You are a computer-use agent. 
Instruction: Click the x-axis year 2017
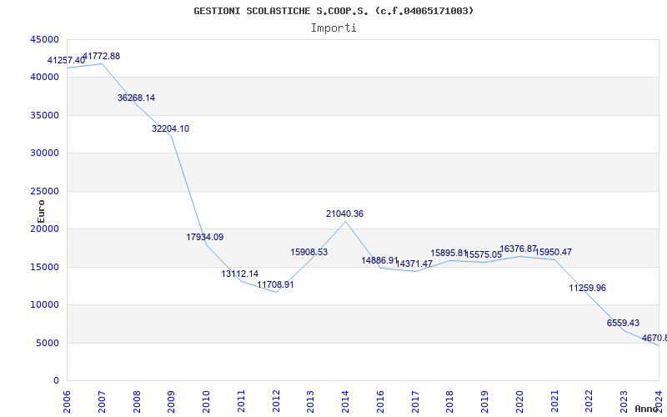coord(414,401)
